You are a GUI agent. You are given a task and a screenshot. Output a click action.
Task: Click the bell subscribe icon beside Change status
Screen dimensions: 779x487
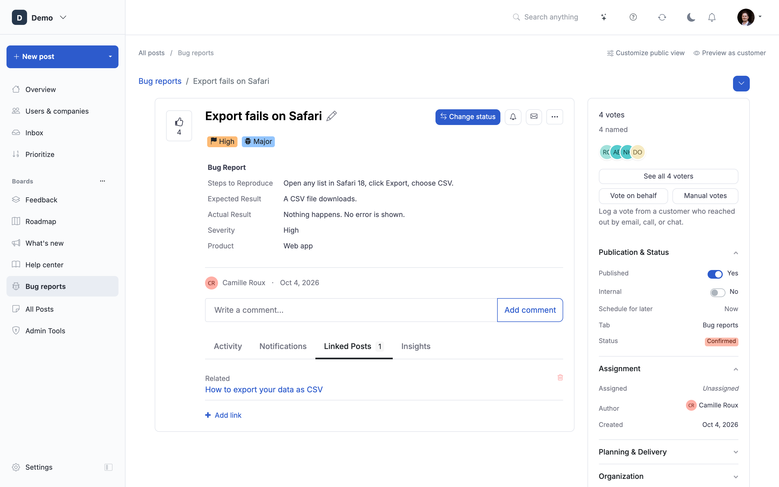(513, 117)
